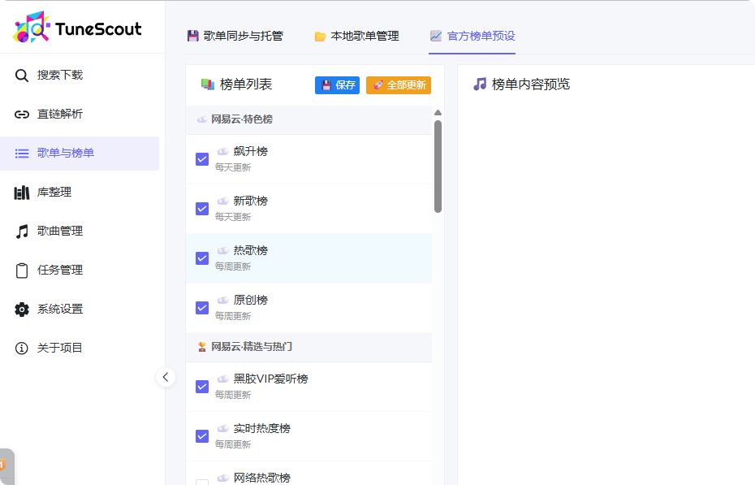755x485 pixels.
Task: Switch to the 歌单同步与托管 tab
Action: [x=234, y=36]
